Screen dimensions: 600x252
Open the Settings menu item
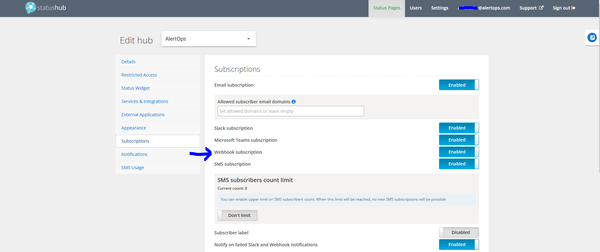coord(439,8)
